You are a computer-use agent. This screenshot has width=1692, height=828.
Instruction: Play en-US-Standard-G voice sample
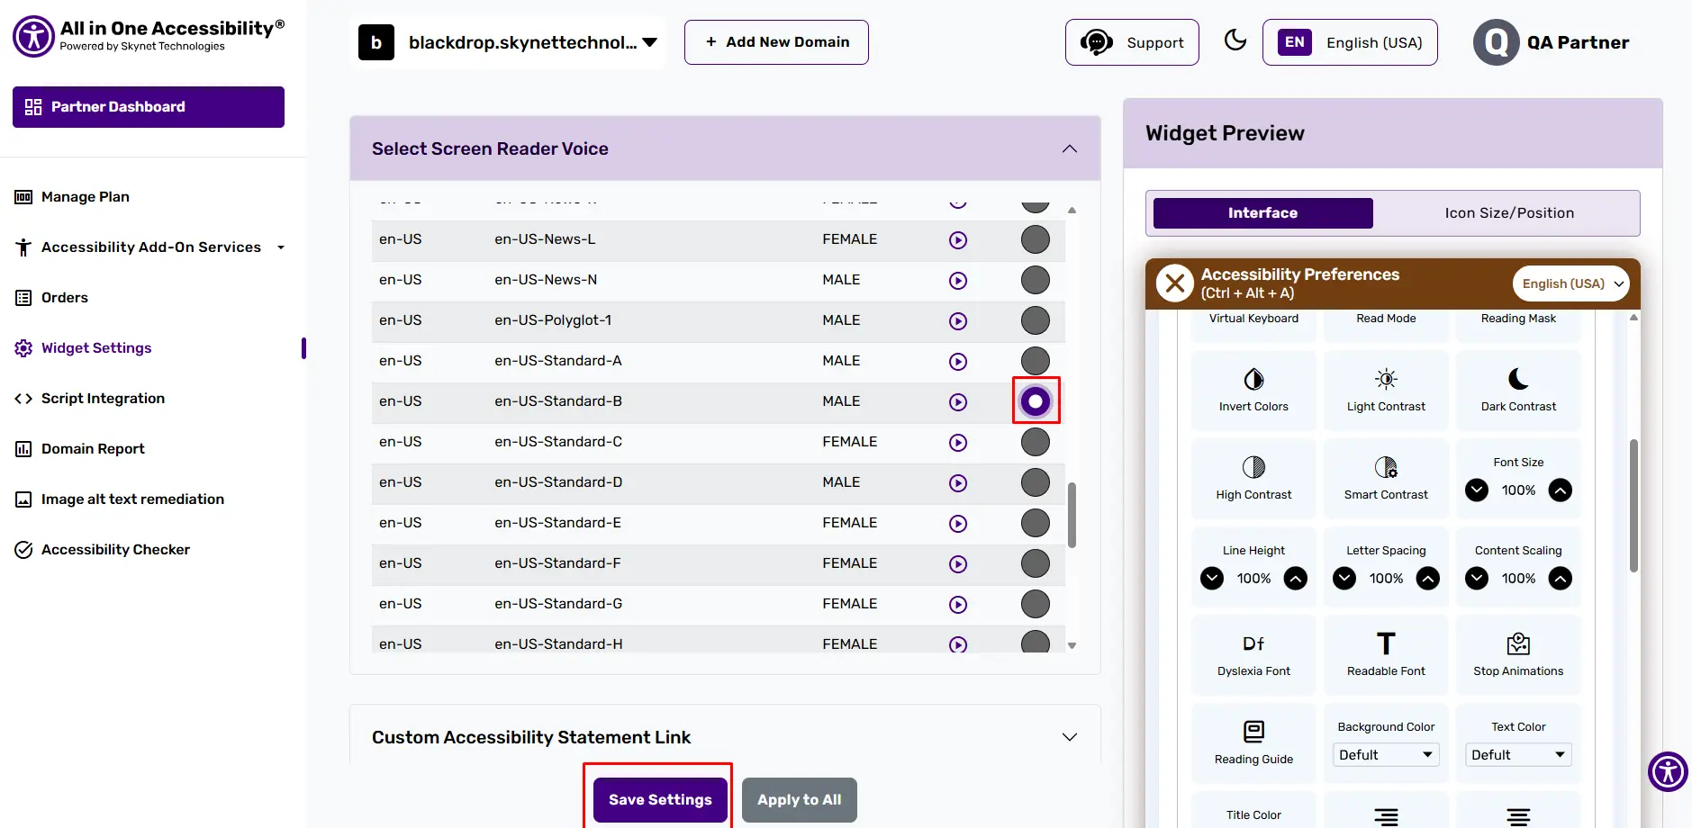(958, 605)
